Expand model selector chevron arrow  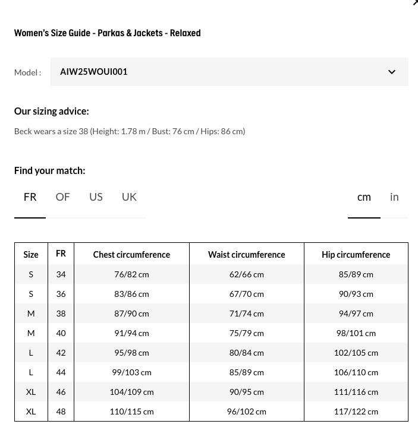tap(392, 72)
